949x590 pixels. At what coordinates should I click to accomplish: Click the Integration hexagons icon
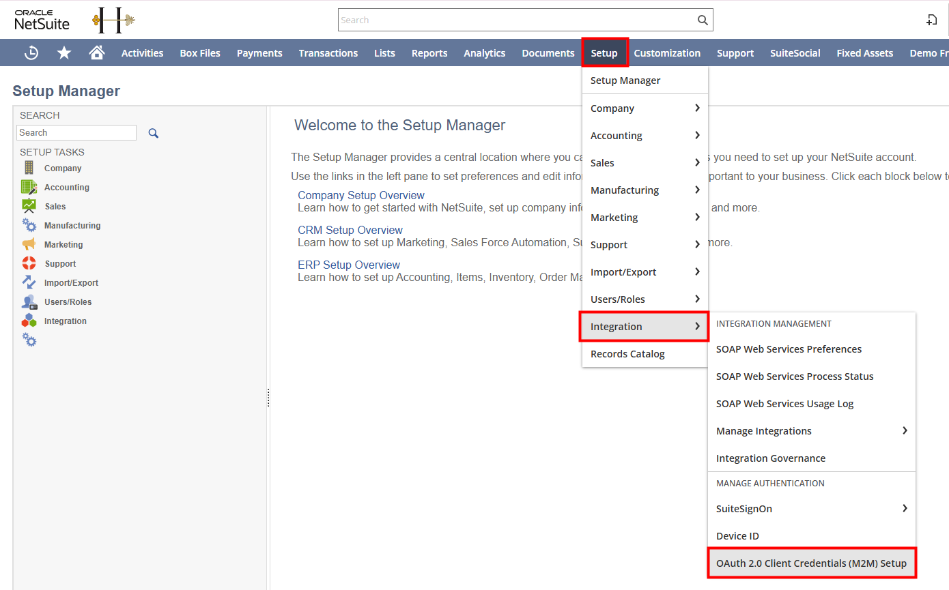pyautogui.click(x=29, y=321)
